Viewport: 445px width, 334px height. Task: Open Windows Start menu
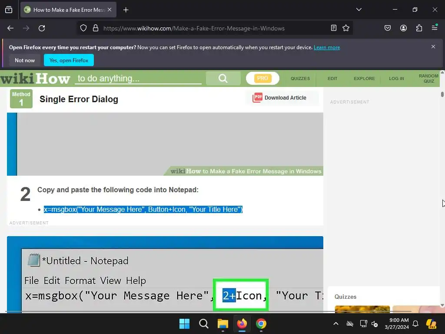(x=184, y=324)
